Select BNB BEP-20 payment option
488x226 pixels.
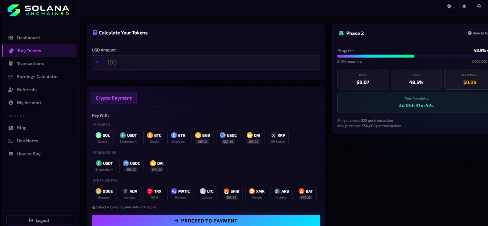coord(203,138)
